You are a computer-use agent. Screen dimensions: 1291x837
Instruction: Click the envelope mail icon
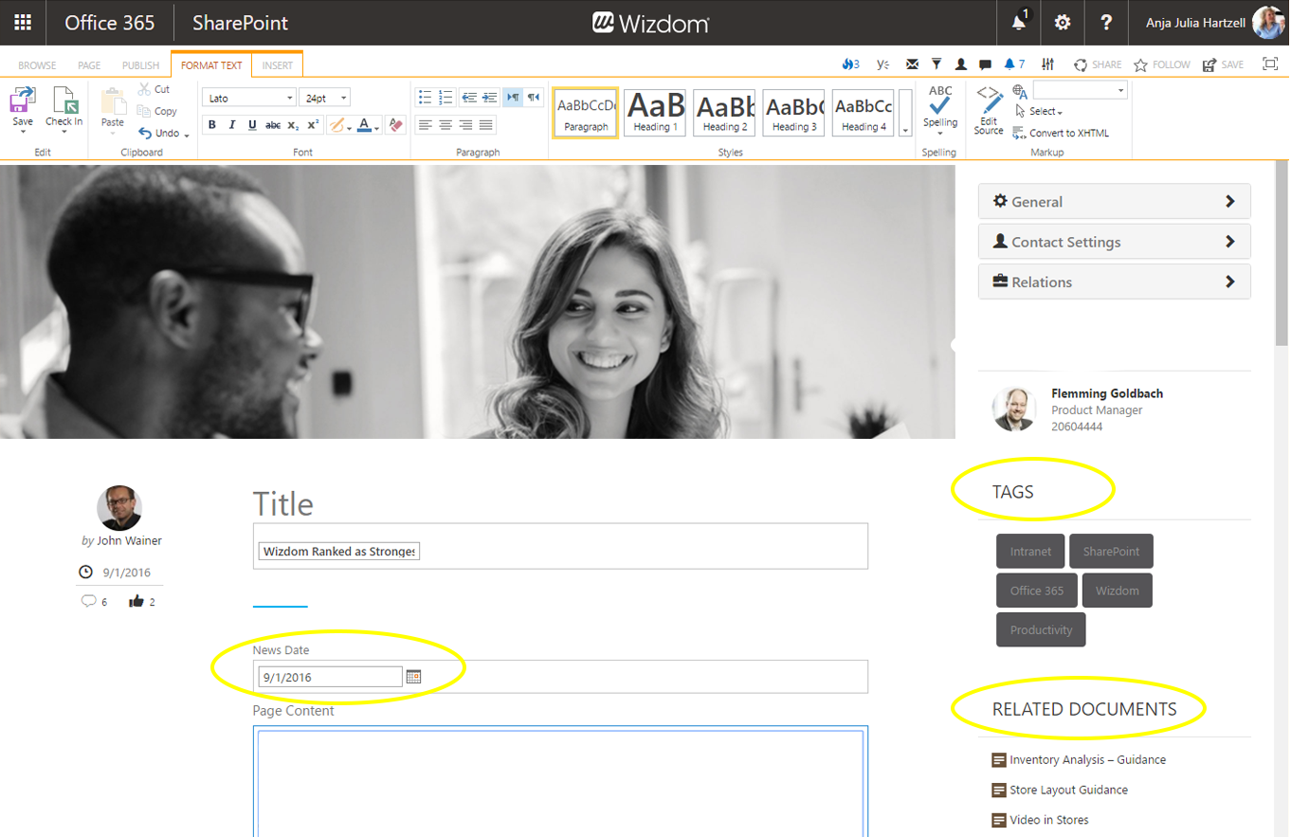click(912, 64)
